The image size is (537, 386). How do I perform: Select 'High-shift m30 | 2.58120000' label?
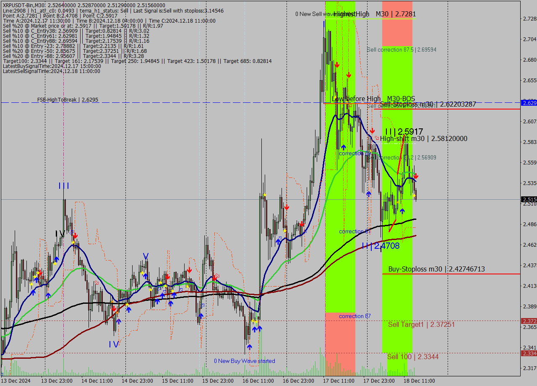(423, 139)
